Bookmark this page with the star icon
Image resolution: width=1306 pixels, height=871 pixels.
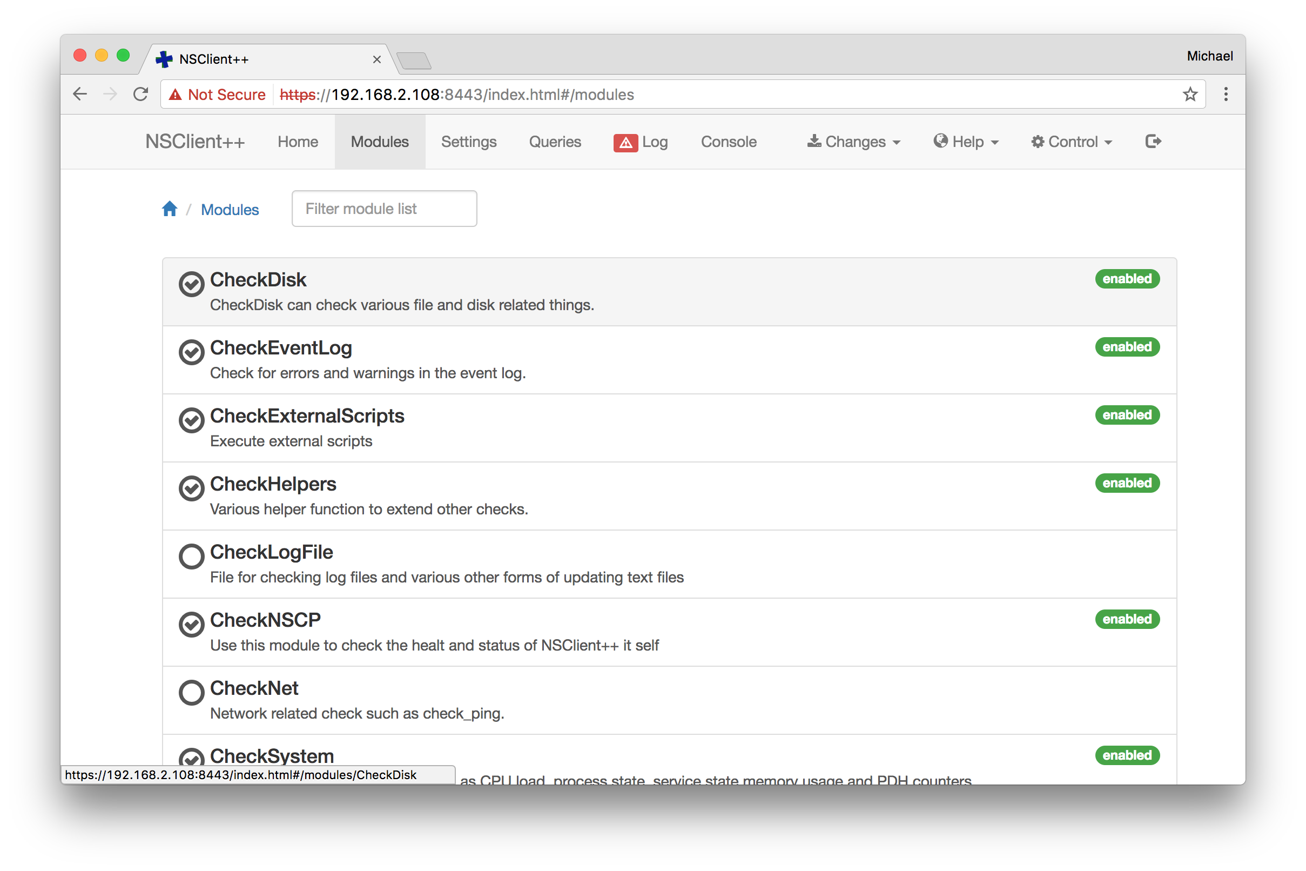(x=1190, y=95)
